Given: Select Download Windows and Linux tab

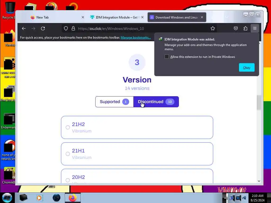Looking at the screenshot, I should (x=177, y=17).
